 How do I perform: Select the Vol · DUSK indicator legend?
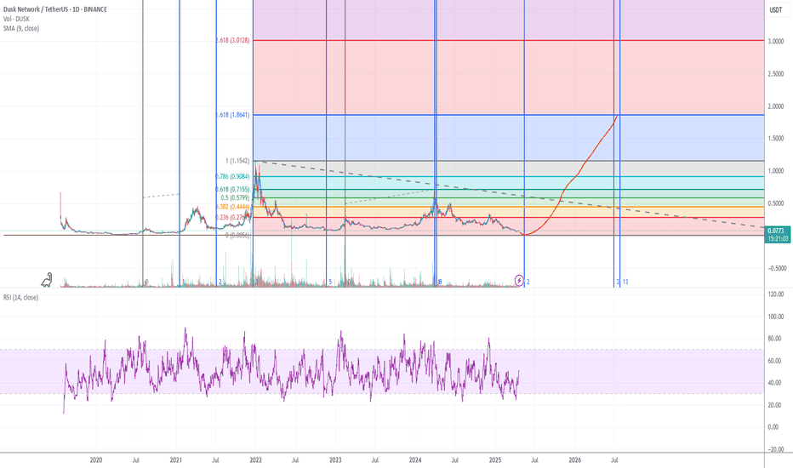tap(16, 19)
